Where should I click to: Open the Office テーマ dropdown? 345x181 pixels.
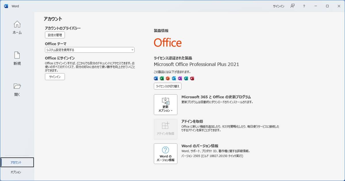(90, 50)
